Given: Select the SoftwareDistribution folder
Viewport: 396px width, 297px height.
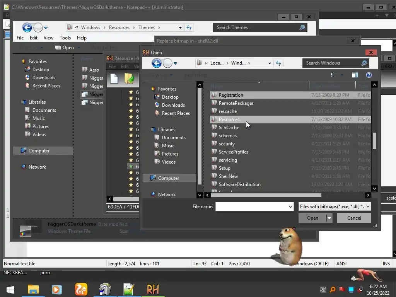Looking at the screenshot, I should [290, 184].
